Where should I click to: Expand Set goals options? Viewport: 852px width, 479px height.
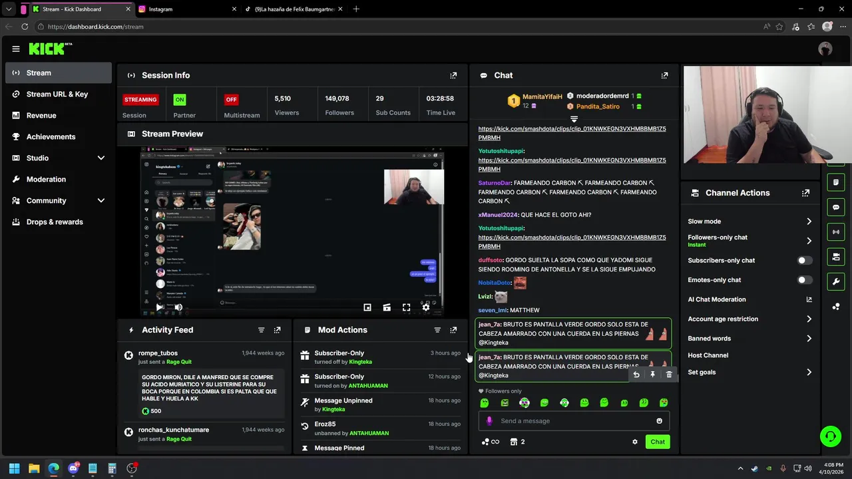[809, 373]
